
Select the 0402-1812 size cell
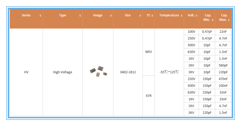[128, 72]
